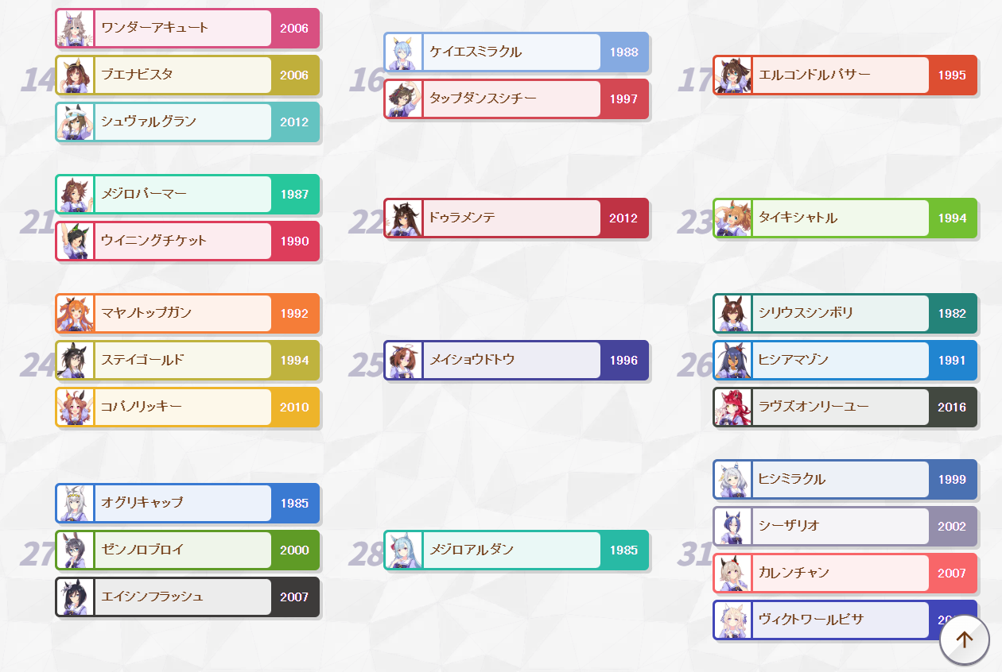Click ヴィクトワールピサ portrait thumbnail
The height and width of the screenshot is (672, 1002).
click(x=732, y=620)
